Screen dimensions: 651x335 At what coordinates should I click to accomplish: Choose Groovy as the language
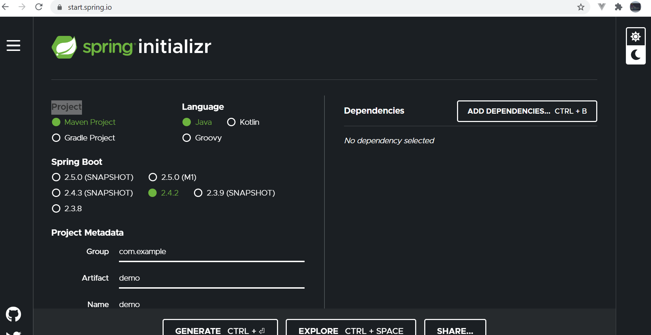(x=202, y=138)
